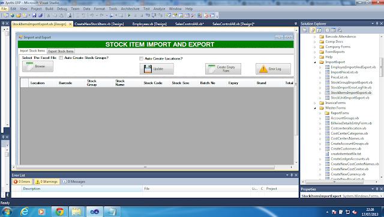Click the designer horizontal scrollbar
The image size is (384, 217).
145,167
